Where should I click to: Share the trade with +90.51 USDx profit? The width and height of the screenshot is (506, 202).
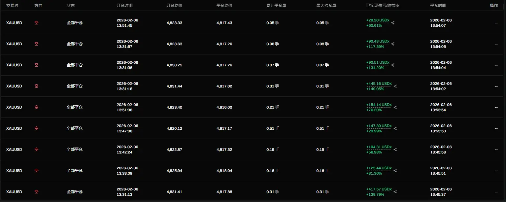click(x=393, y=65)
